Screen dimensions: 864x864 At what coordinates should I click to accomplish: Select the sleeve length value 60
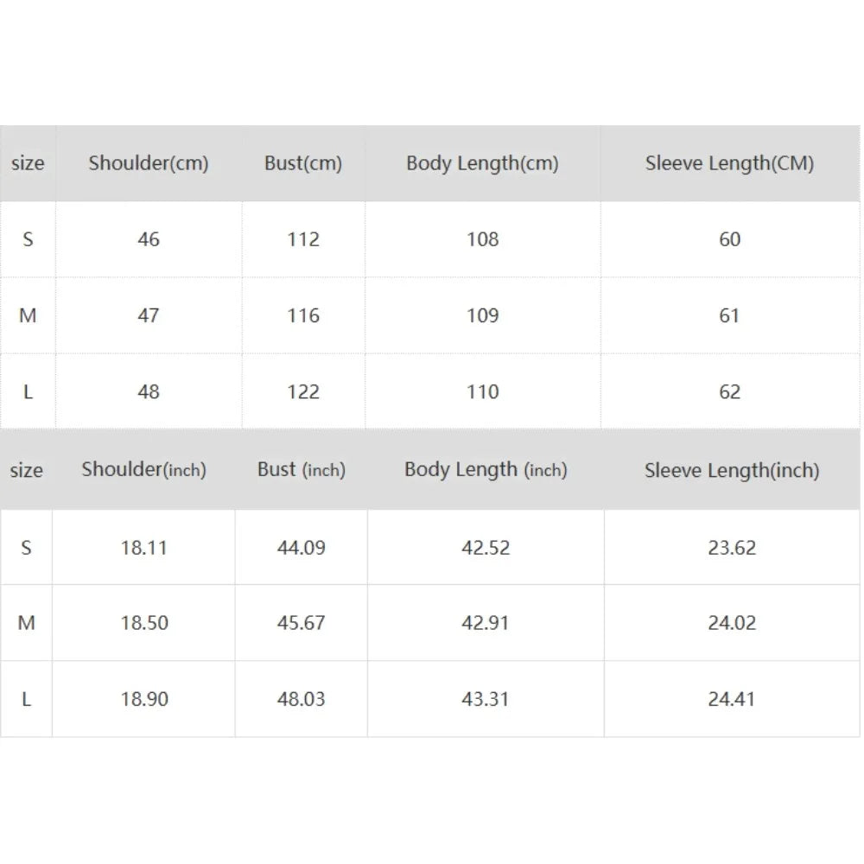point(730,239)
